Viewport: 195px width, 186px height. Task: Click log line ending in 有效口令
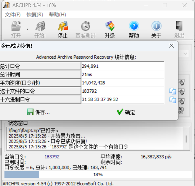point(68,147)
